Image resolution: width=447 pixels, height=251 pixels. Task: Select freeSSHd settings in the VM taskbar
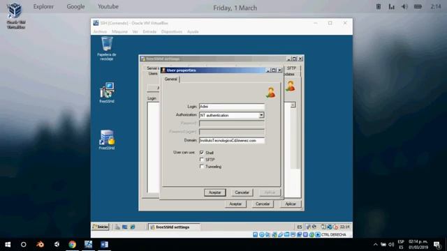pyautogui.click(x=174, y=227)
